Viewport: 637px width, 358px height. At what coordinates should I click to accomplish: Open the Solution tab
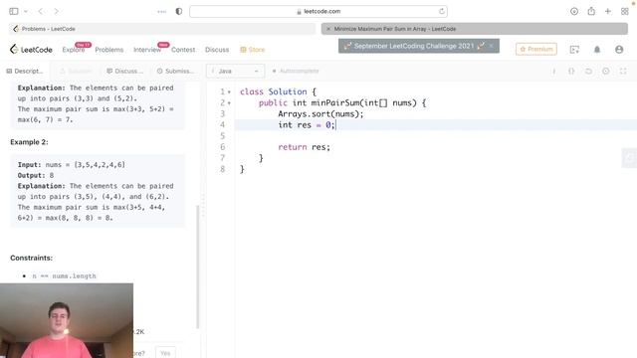click(76, 71)
